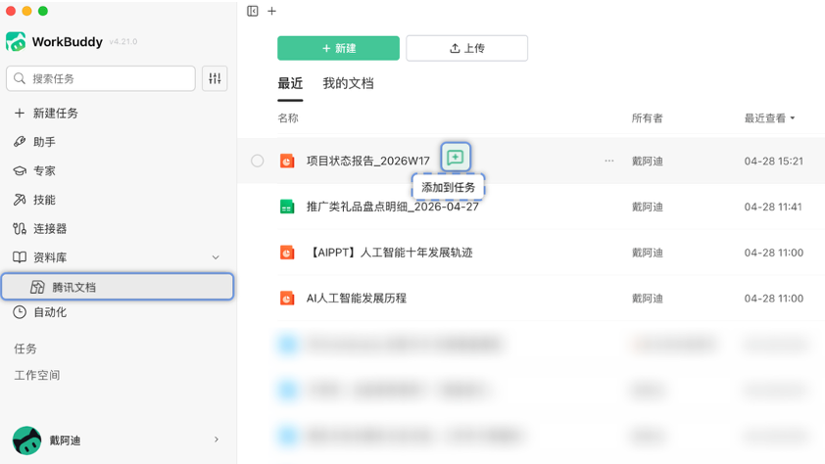Viewport: 825px width, 464px height.
Task: Click the 搜索任务 search field
Action: pos(101,78)
